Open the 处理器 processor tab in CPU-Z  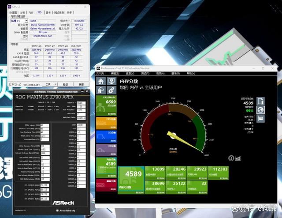pos(14,13)
